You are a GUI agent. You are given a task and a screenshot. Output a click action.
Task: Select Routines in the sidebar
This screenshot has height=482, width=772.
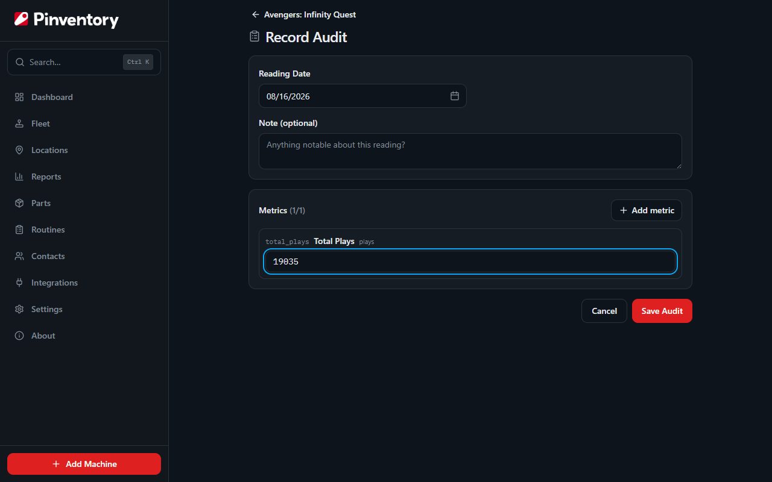click(84, 230)
